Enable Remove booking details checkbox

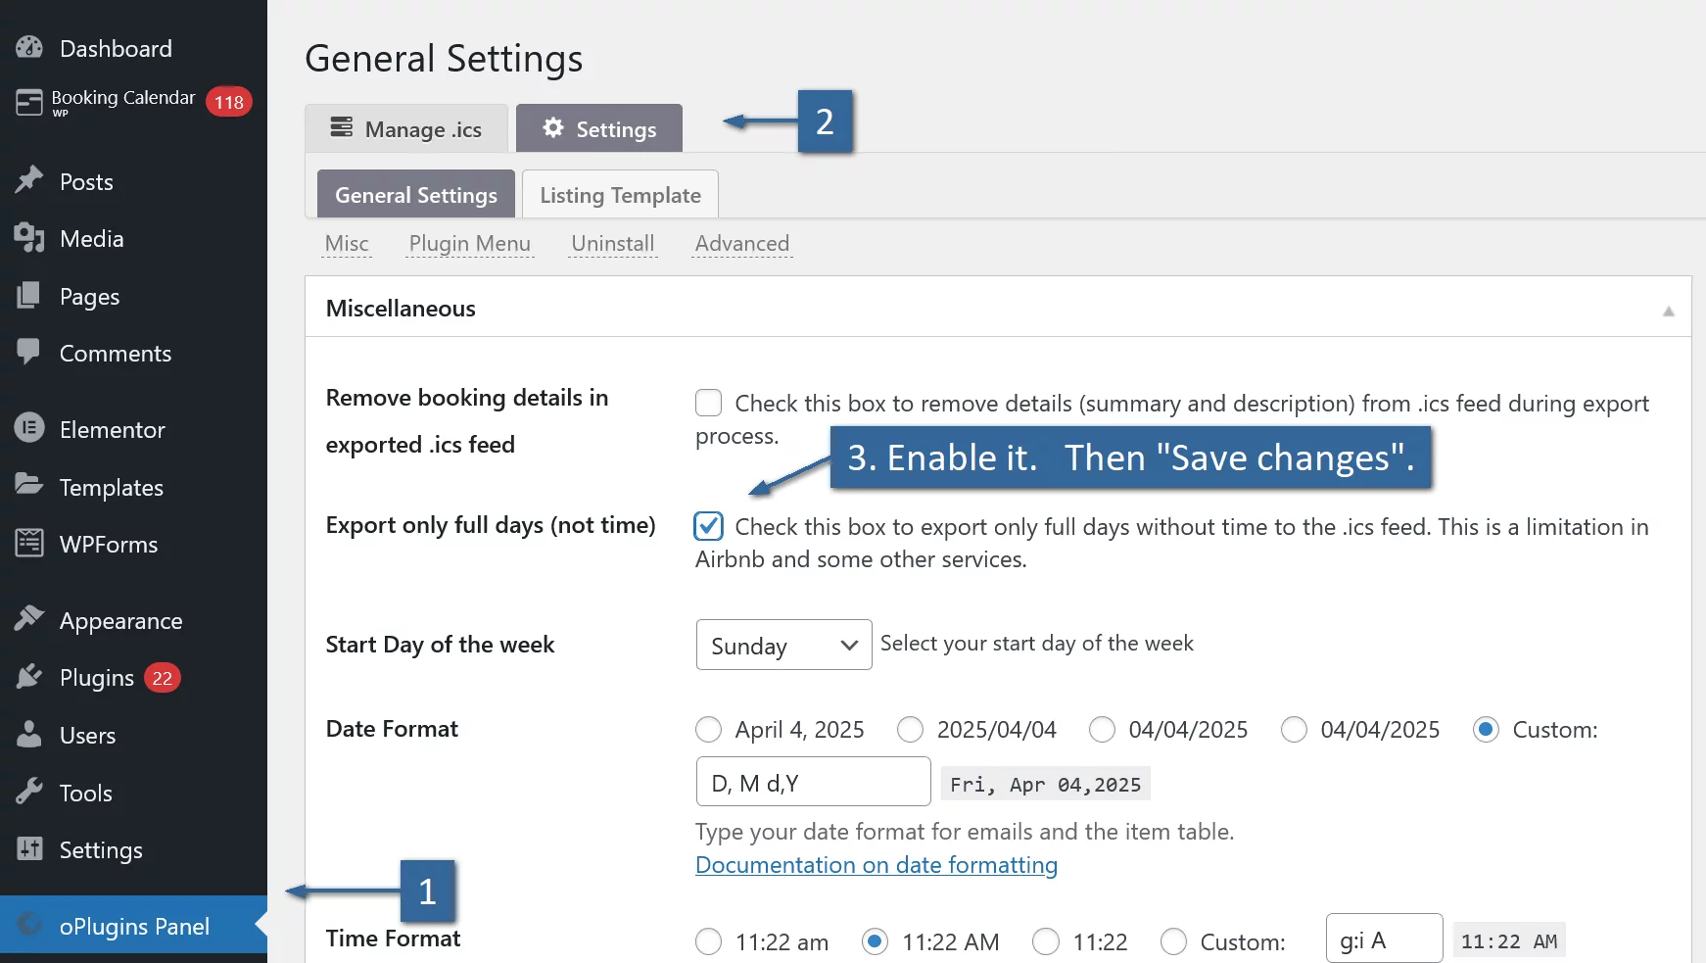tap(708, 403)
